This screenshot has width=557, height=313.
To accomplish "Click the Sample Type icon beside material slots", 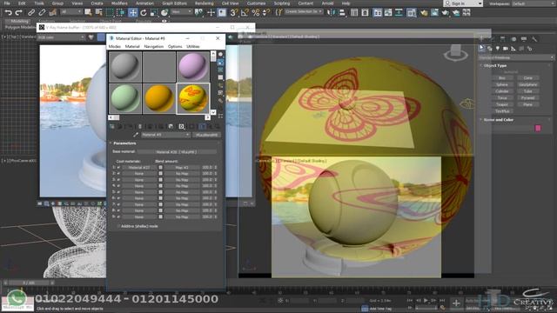I will pos(220,54).
